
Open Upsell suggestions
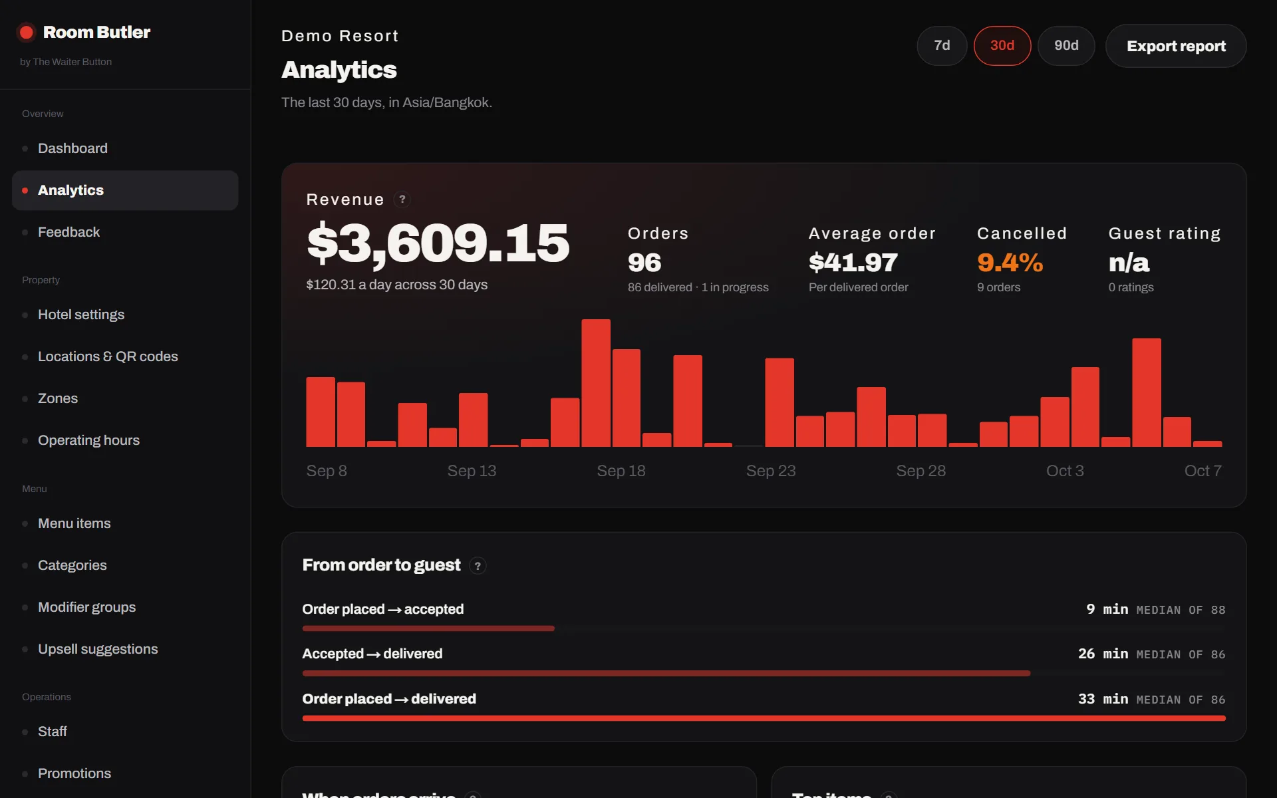(x=125, y=649)
